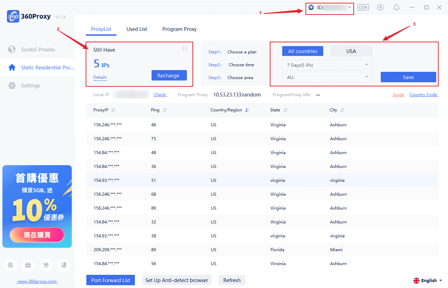This screenshot has height=288, width=448.
Task: Click the refresh icon beside Still Have
Action: [185, 49]
